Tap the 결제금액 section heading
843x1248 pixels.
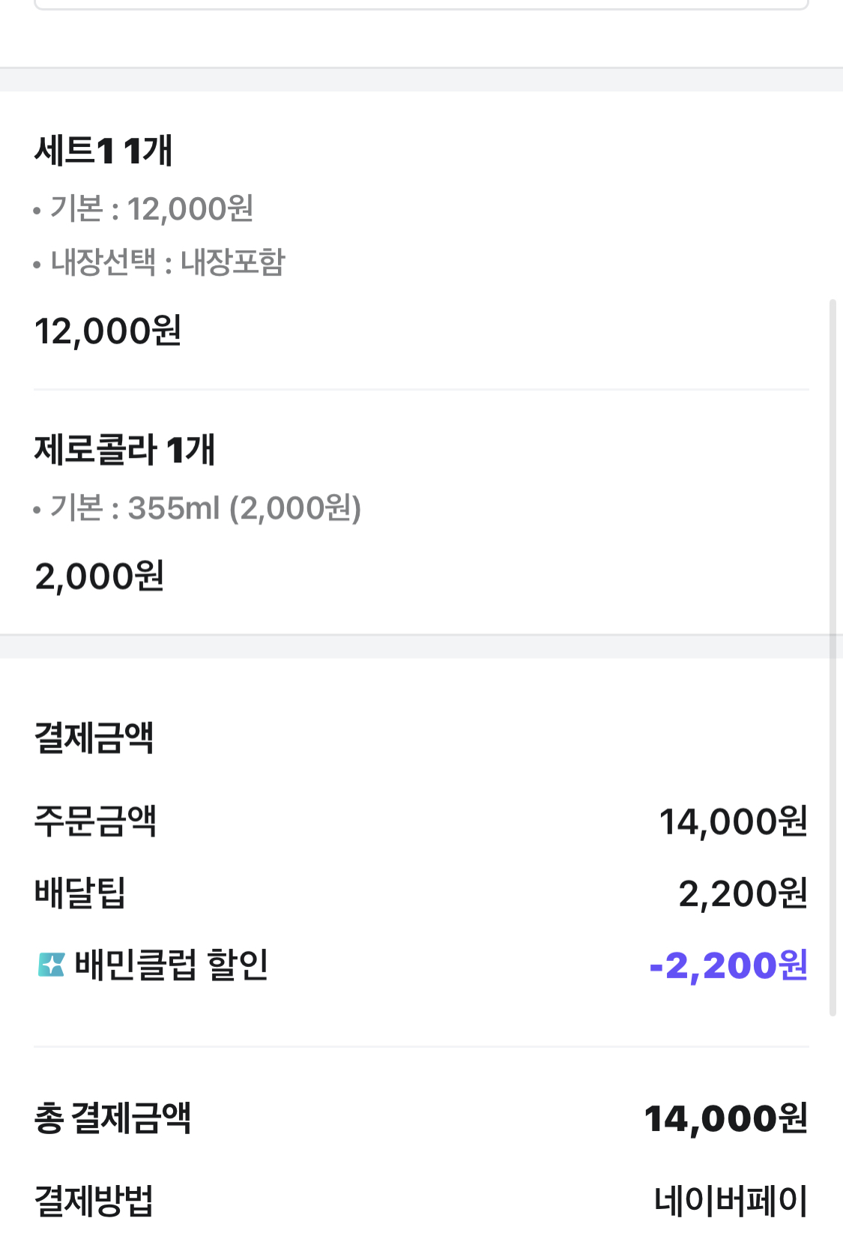(x=94, y=738)
